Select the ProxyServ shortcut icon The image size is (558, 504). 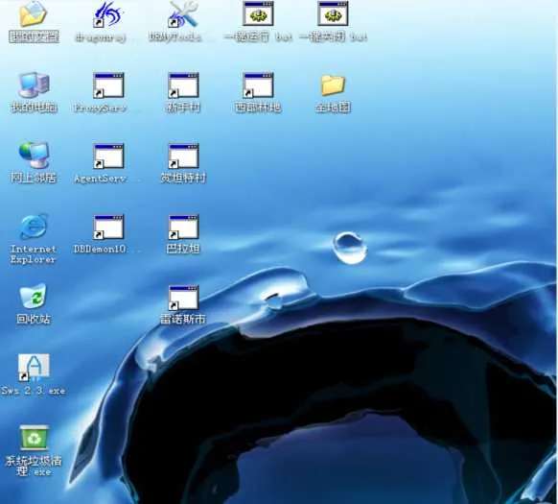(108, 85)
